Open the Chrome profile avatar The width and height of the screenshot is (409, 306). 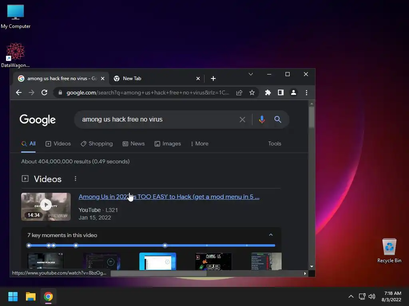pyautogui.click(x=294, y=92)
